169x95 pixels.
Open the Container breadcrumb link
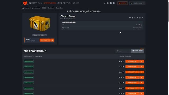tap(51, 8)
